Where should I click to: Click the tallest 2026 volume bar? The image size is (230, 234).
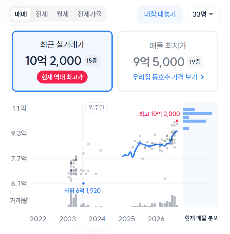[x=172, y=201]
